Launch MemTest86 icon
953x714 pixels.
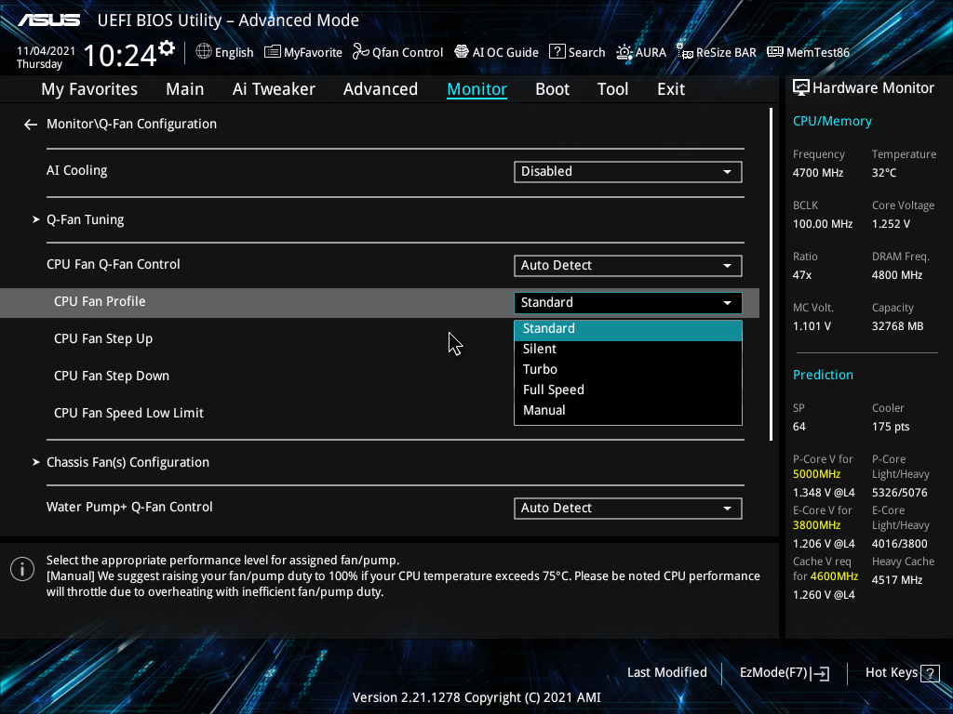pos(775,52)
